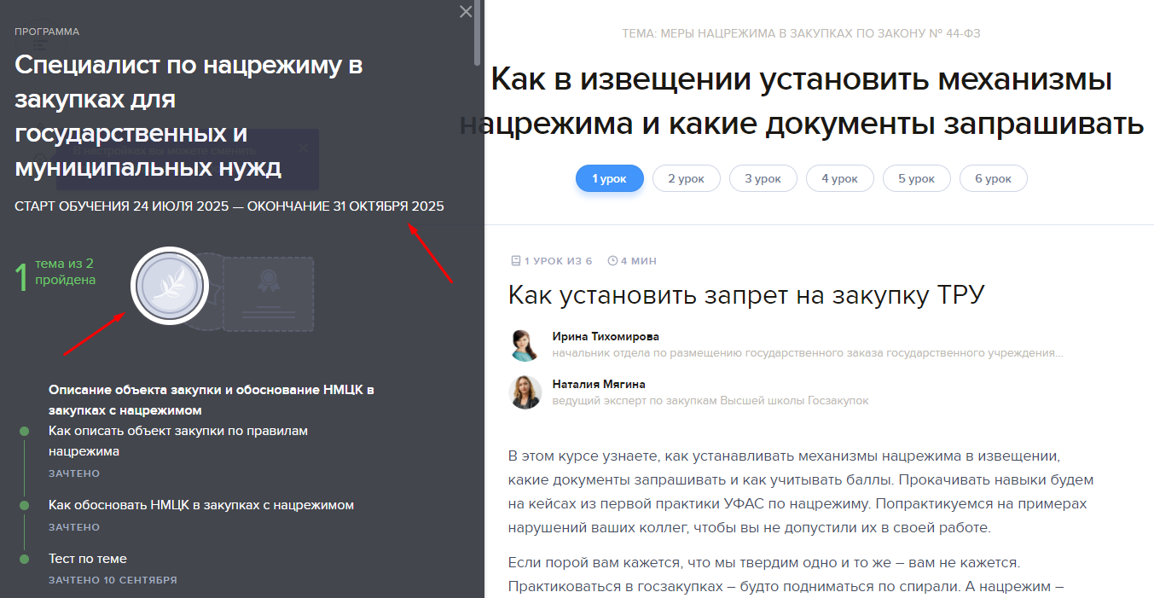Close the program sidebar panel
The image size is (1154, 598).
[466, 12]
